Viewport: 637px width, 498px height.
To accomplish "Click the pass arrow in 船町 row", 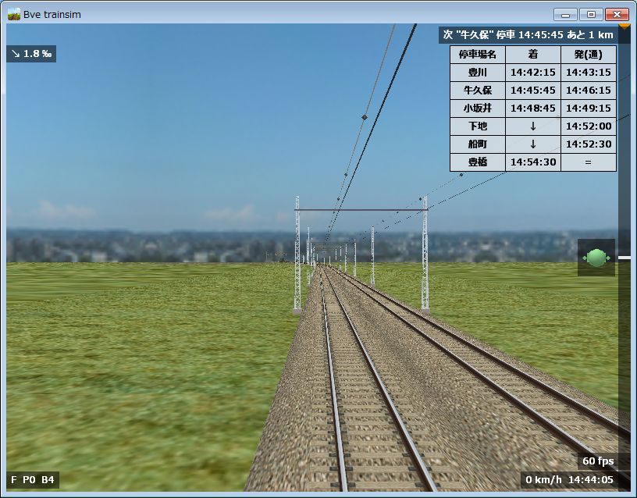I will point(533,144).
